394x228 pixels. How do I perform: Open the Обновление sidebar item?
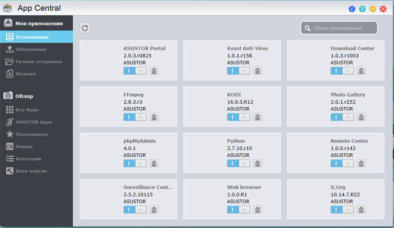coord(31,49)
